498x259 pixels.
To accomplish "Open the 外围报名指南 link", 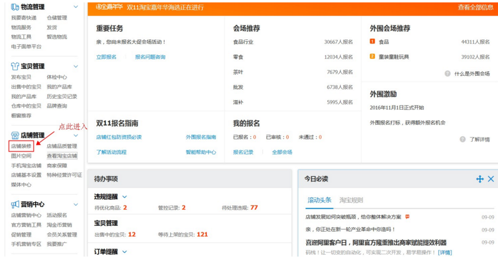I will (x=201, y=137).
